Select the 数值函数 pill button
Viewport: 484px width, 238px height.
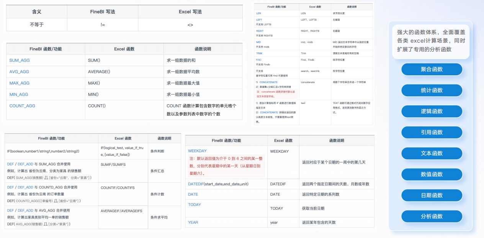(432, 174)
